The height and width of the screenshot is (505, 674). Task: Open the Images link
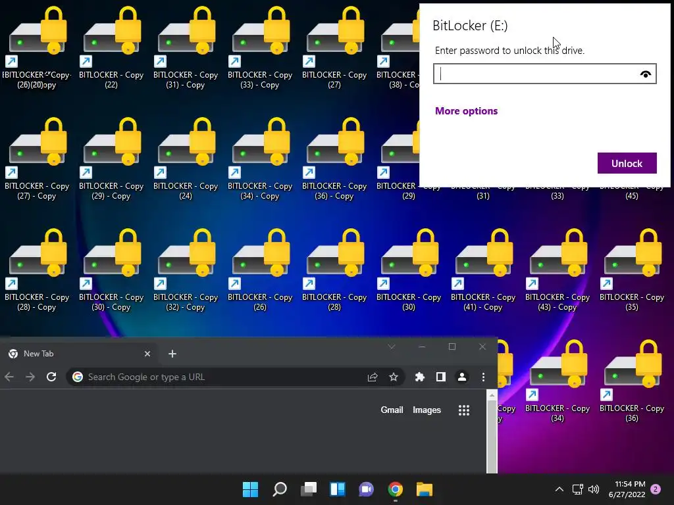[427, 410]
